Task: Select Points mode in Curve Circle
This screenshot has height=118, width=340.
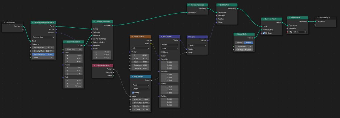Action: 239,42
